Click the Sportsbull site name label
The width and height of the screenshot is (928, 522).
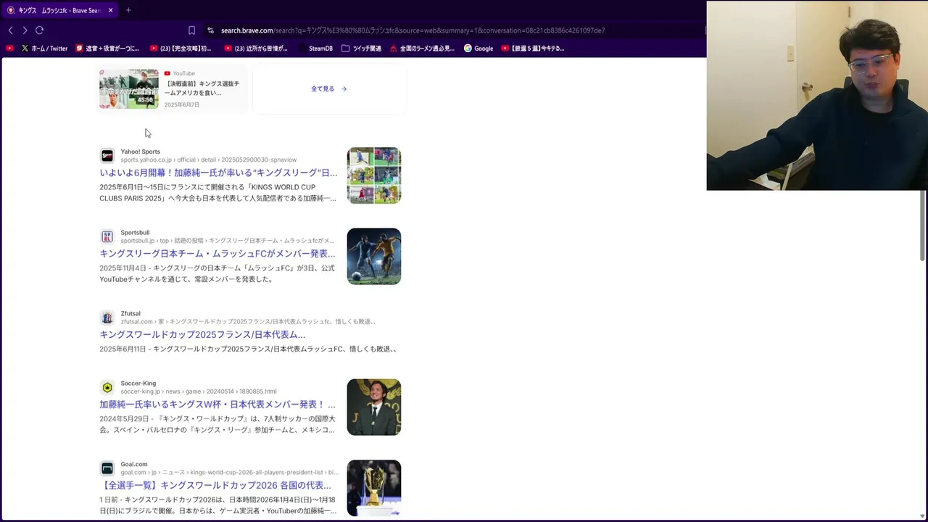point(135,233)
